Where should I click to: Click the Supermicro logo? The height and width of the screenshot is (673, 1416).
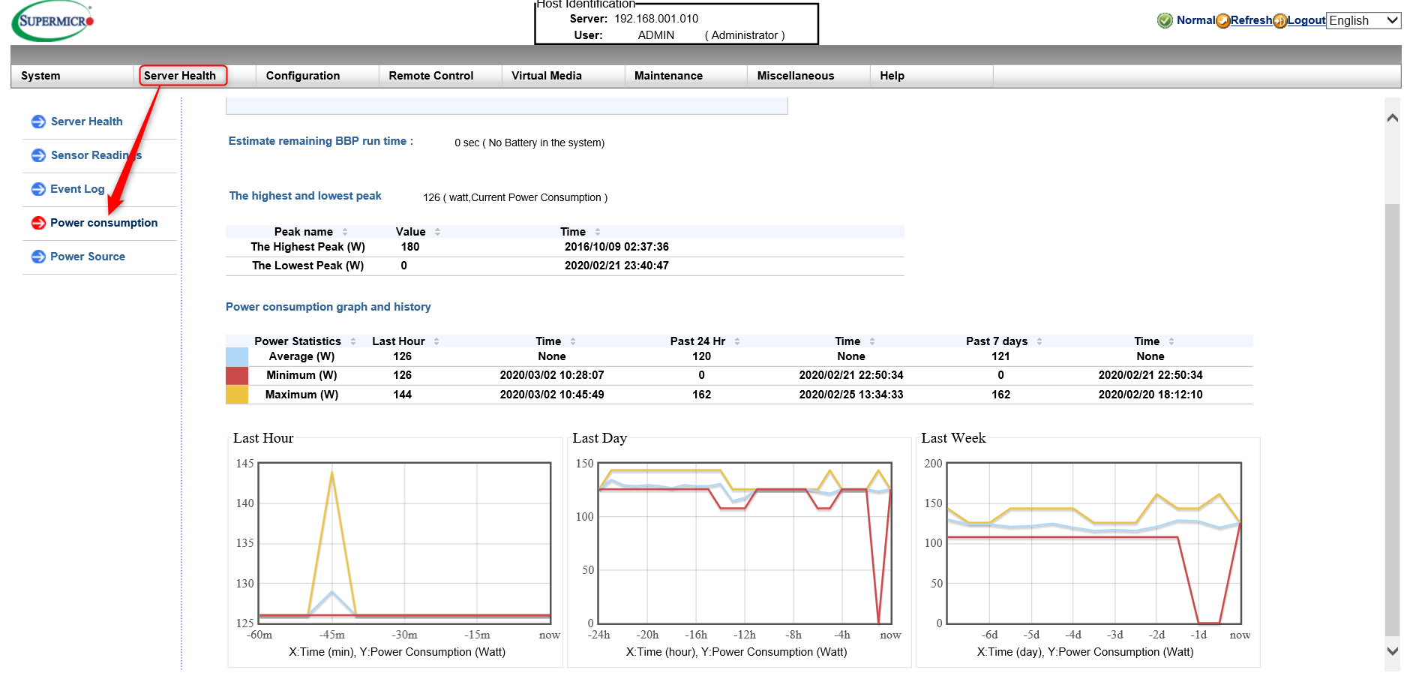click(x=52, y=21)
